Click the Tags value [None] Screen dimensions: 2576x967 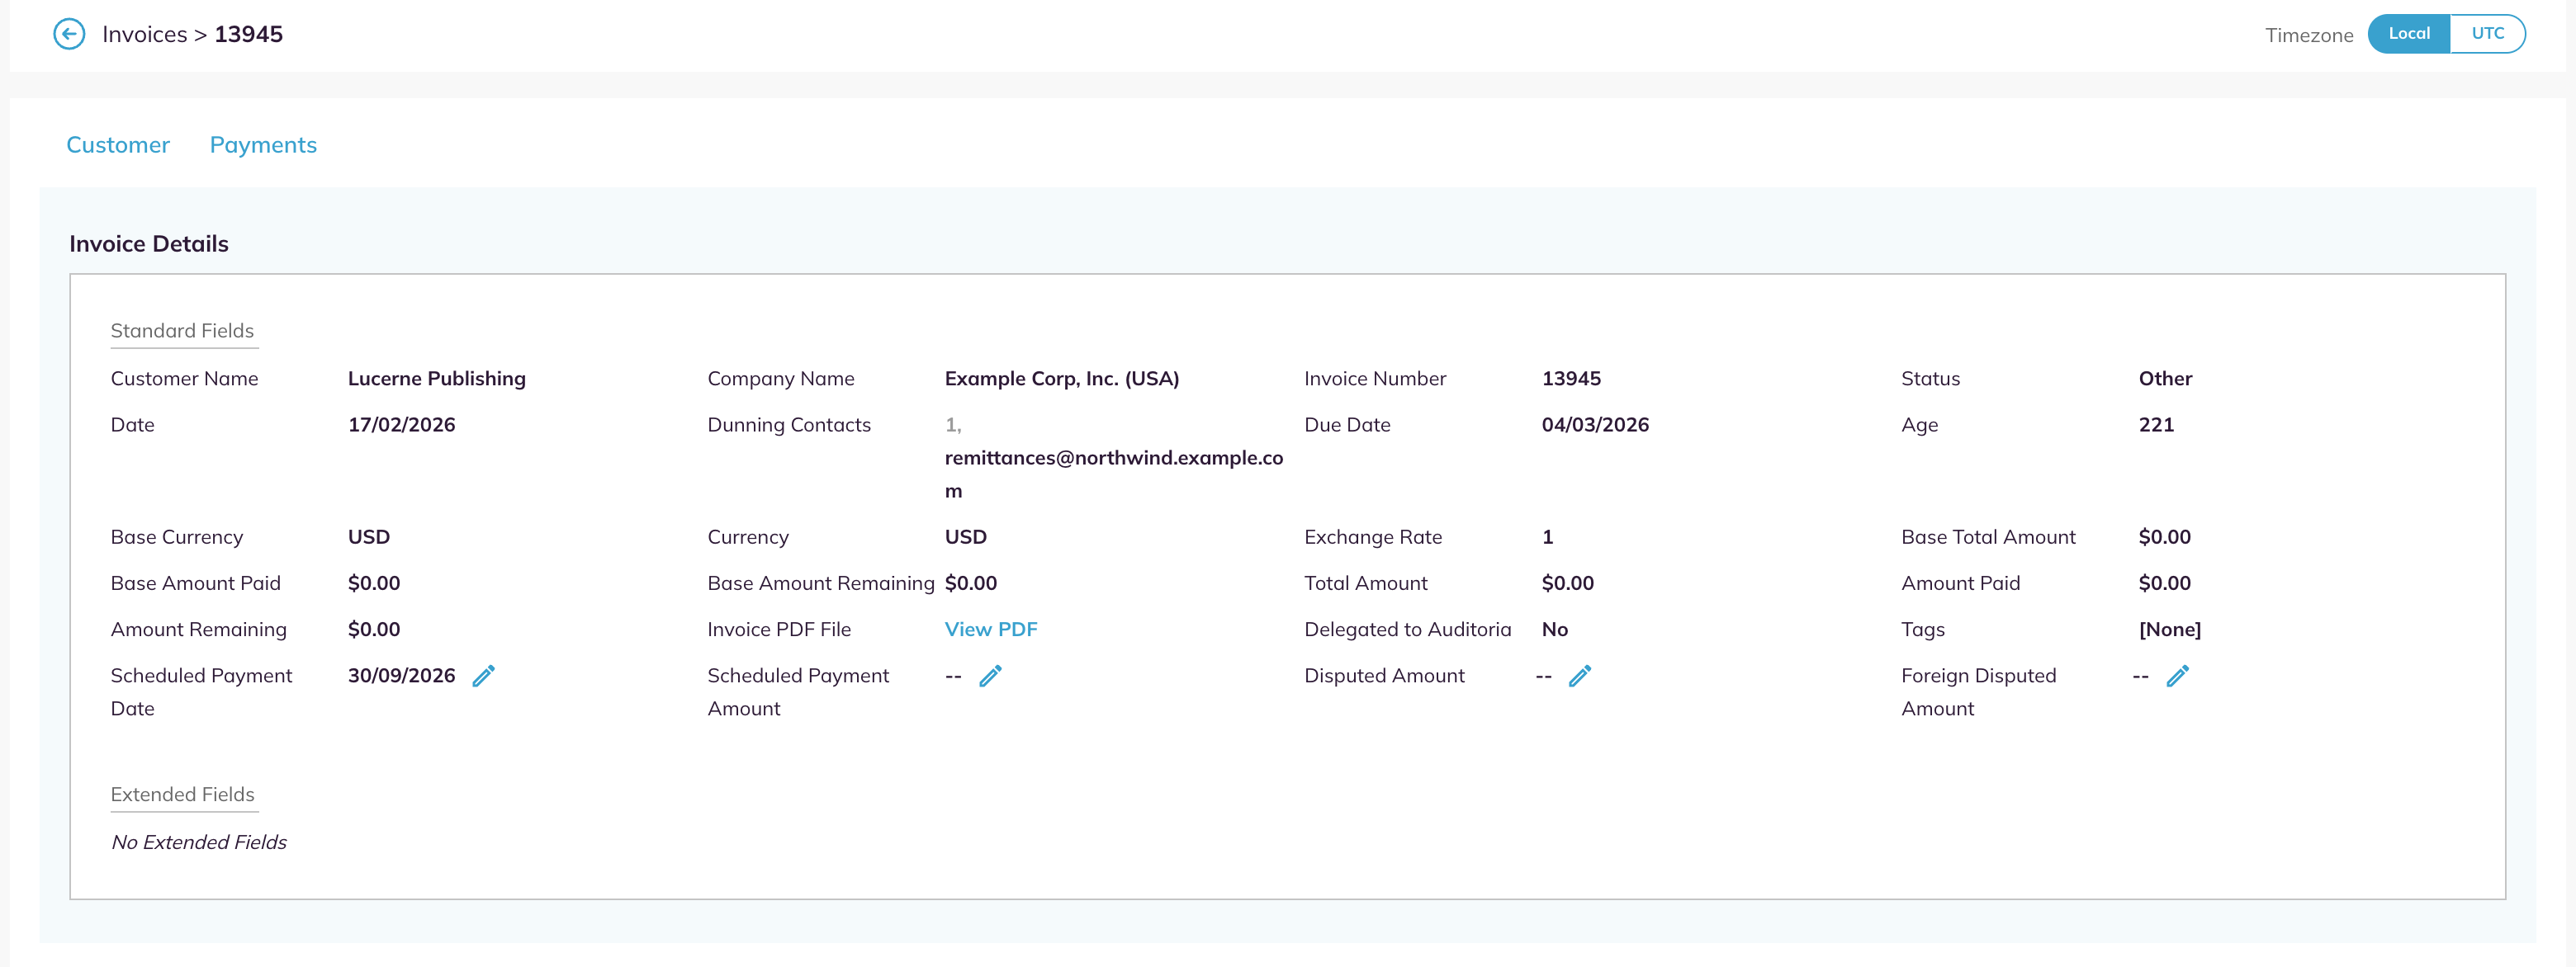point(2169,630)
